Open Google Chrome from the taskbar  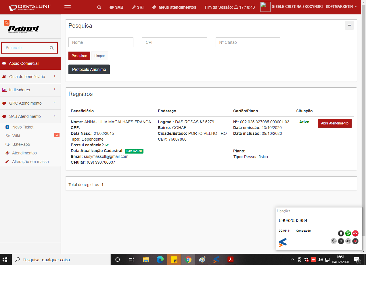coord(188,260)
